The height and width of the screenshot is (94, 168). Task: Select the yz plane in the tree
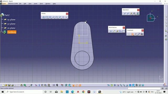click(x=11, y=24)
